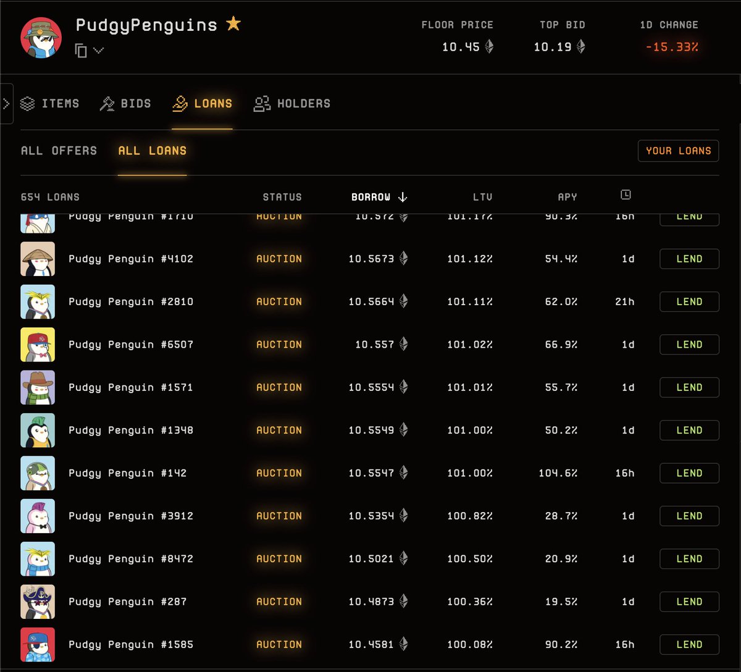Click the 10.5664 borrow amount

pyautogui.click(x=371, y=301)
